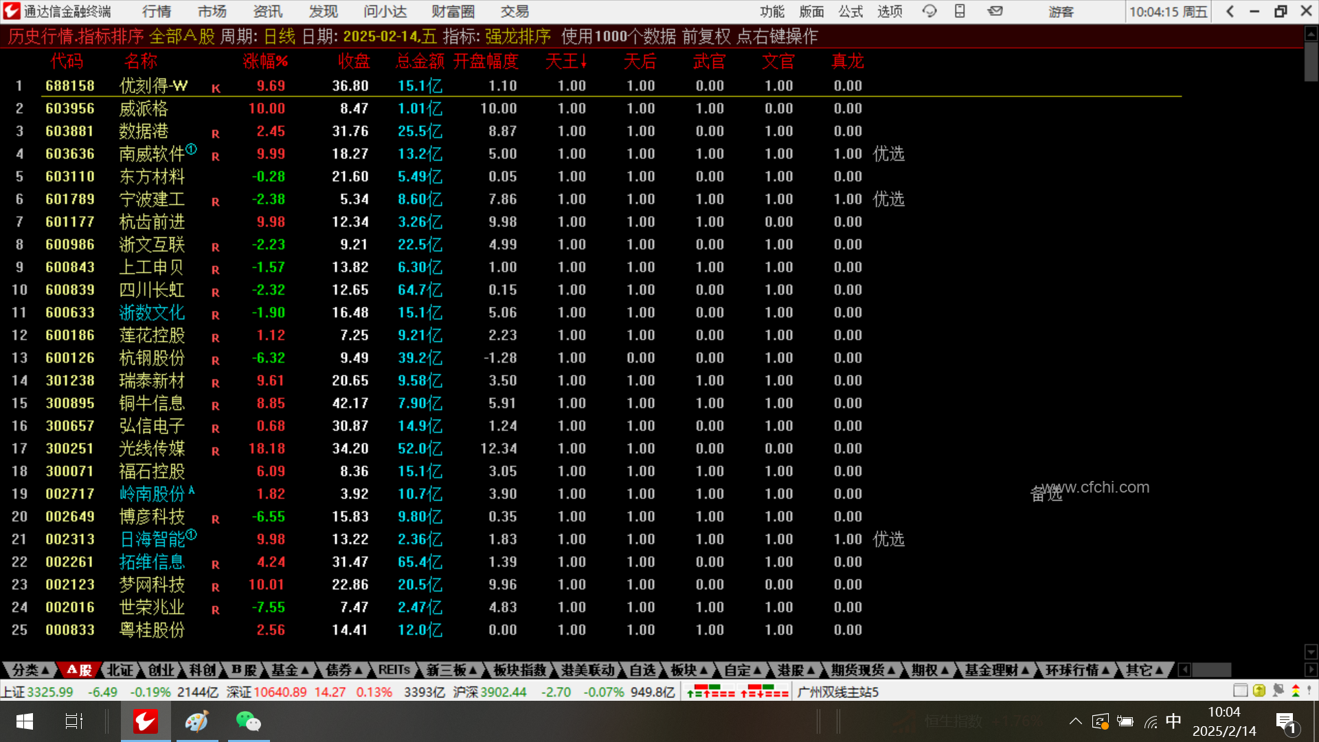This screenshot has height=742, width=1319.
Task: Click the yellow upload icon in status bar
Action: [1259, 690]
